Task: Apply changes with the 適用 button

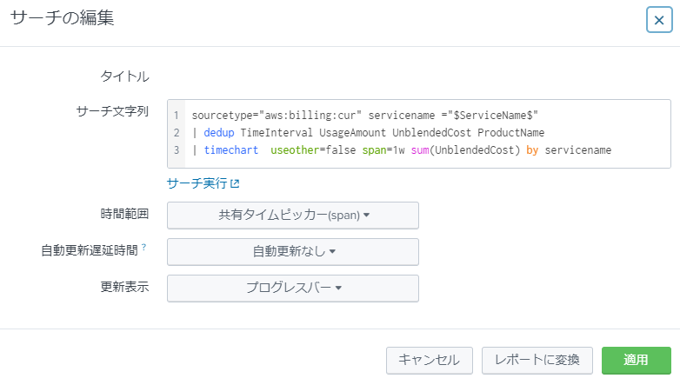Action: (637, 360)
